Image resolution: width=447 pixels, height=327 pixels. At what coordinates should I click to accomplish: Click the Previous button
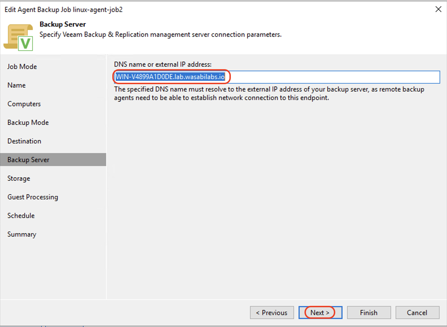[272, 313]
